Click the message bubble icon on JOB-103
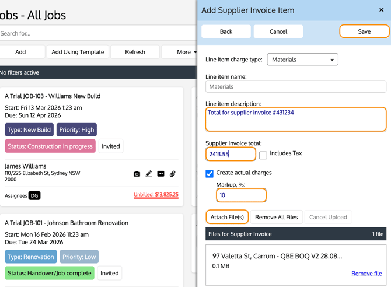 [x=160, y=174]
